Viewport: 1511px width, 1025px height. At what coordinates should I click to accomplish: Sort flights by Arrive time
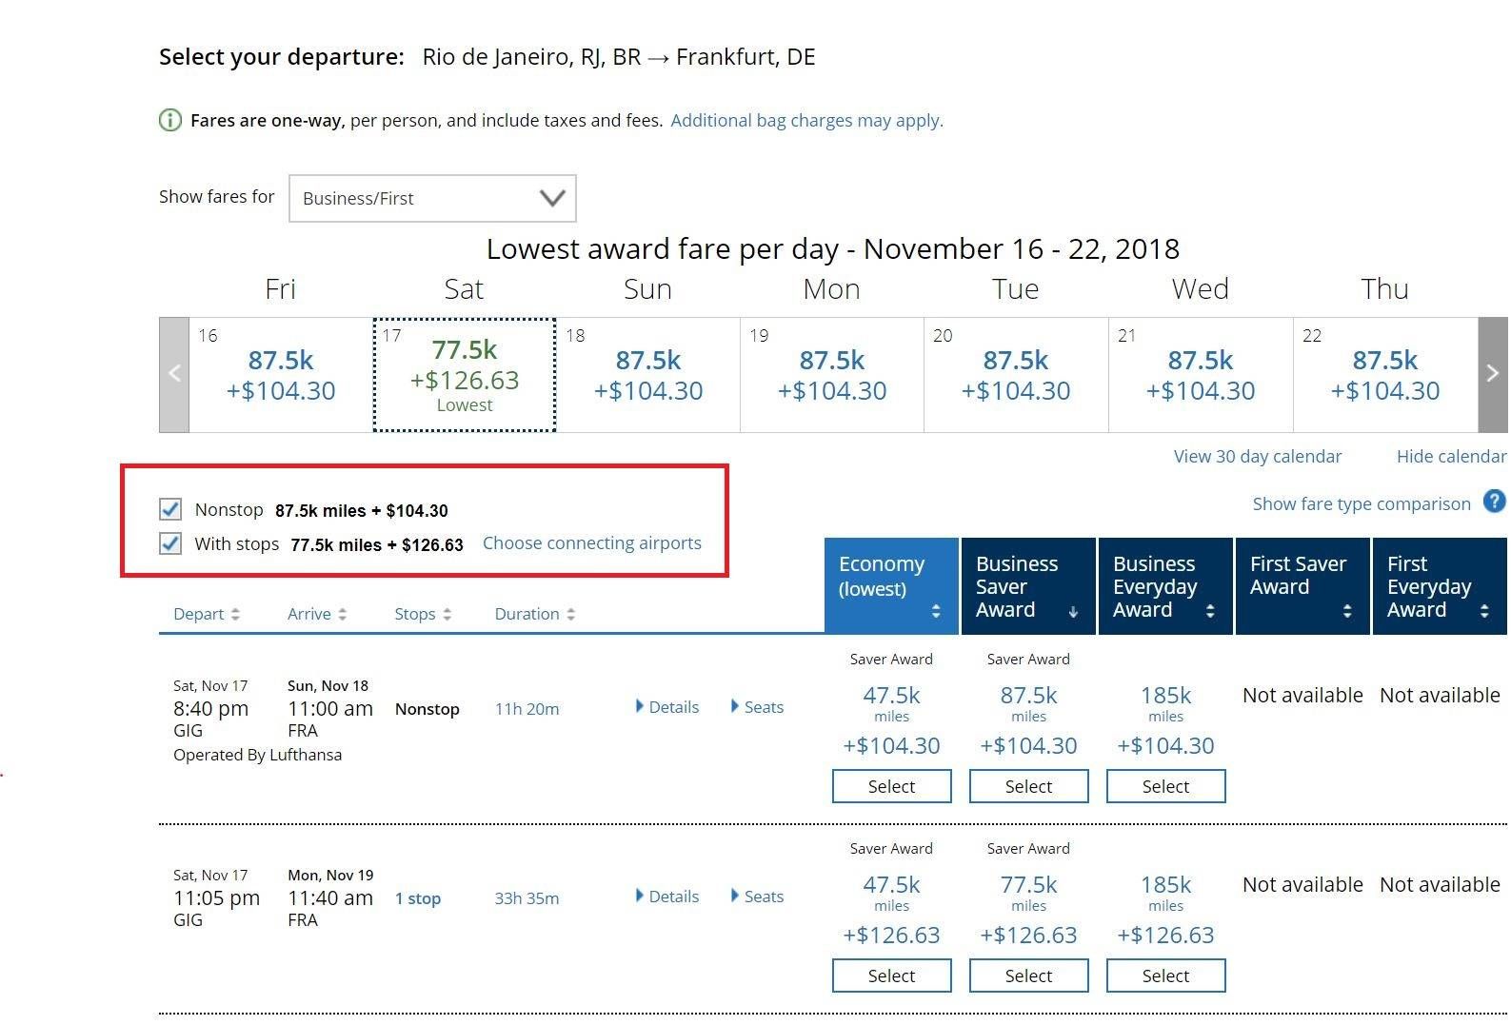click(x=317, y=614)
